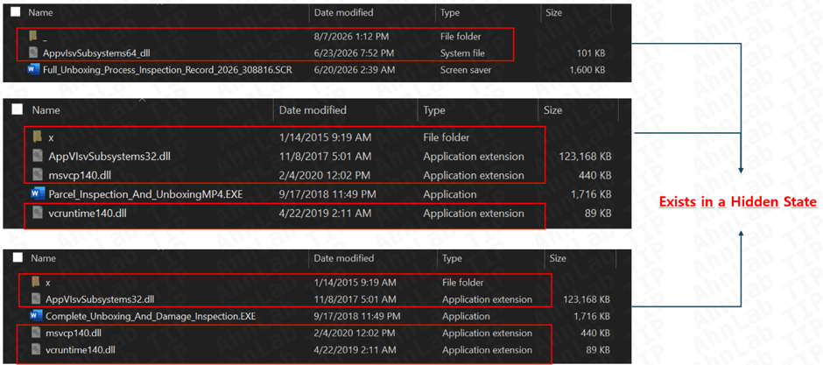This screenshot has height=365, width=823.
Task: Click the 101 KB size cell
Action: tap(590, 53)
